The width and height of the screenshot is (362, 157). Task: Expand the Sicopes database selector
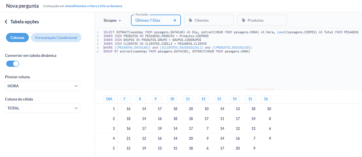pyautogui.click(x=112, y=21)
